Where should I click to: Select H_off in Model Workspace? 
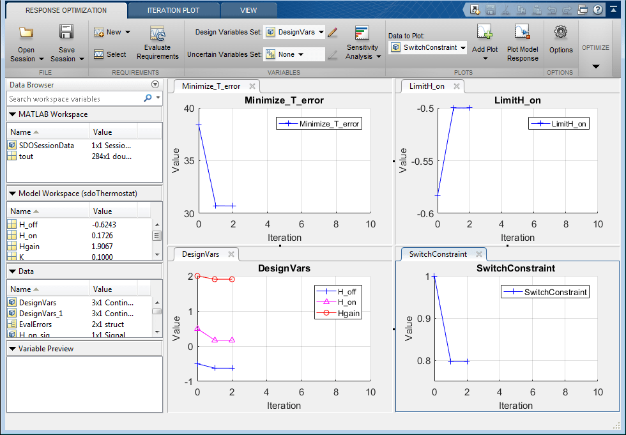79,225
